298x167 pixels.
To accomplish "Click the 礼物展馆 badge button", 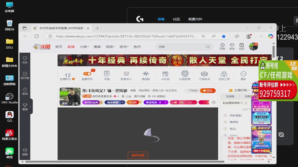I will point(115,102).
